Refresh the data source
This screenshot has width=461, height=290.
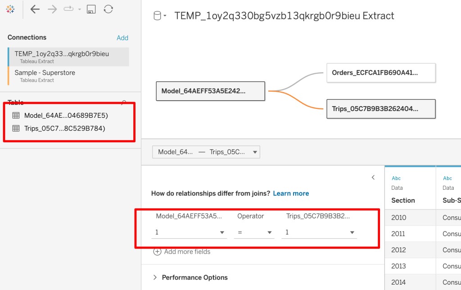(108, 9)
